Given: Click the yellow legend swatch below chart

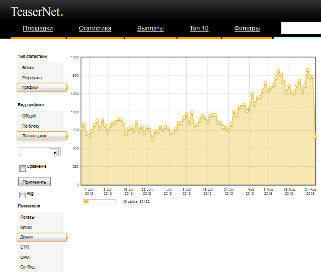Looking at the screenshot, I should point(86,202).
